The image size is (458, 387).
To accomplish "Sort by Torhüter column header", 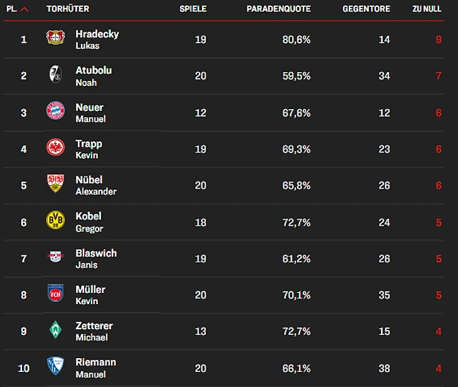I will click(x=68, y=9).
